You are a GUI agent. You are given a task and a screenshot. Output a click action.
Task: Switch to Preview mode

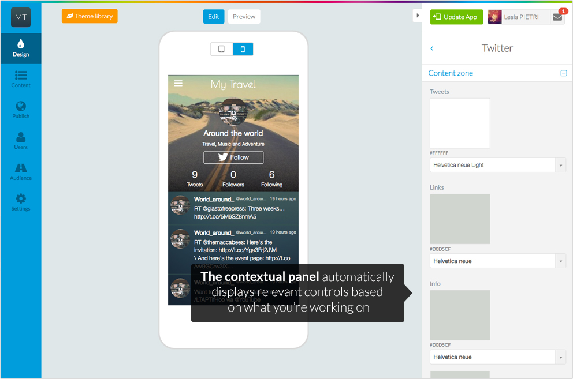coord(244,17)
